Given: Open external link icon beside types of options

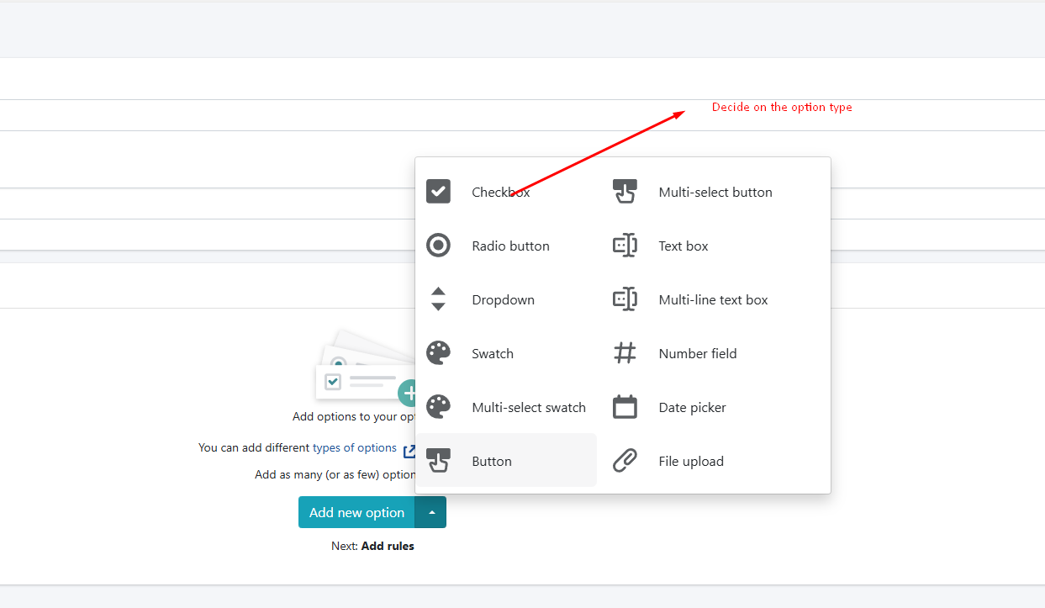Looking at the screenshot, I should coord(409,451).
